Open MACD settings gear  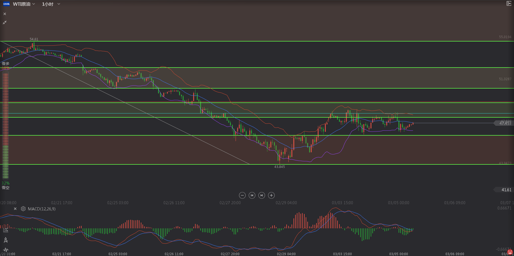point(23,209)
